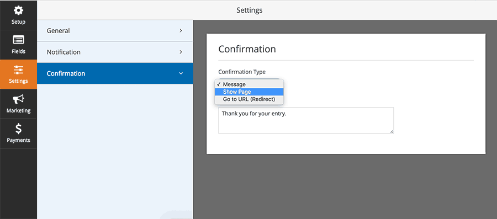Open the Fields panel icon
497x219 pixels.
tap(18, 40)
